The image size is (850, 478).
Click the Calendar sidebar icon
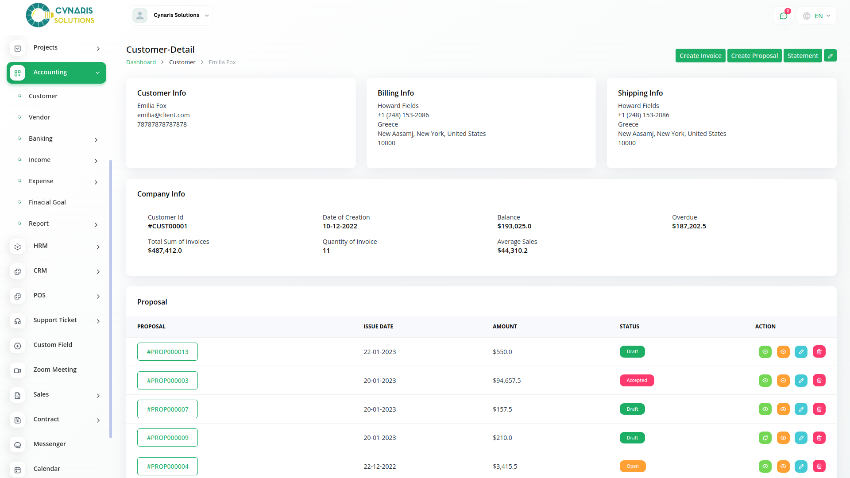[18, 470]
